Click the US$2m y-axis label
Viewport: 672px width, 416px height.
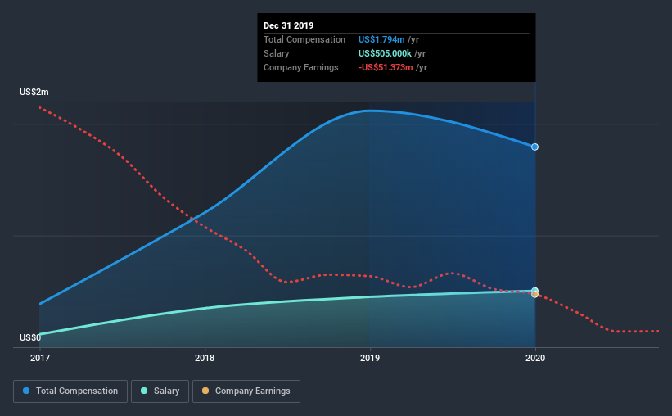click(x=34, y=93)
